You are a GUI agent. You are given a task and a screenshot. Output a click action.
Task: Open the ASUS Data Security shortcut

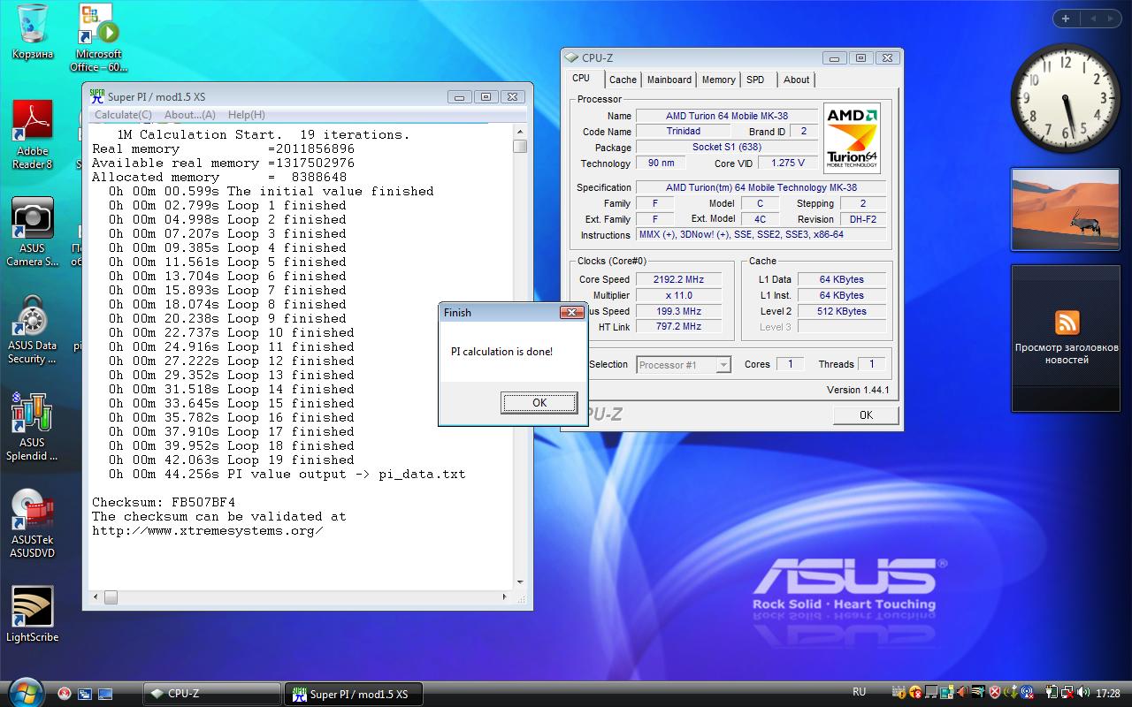tap(32, 329)
